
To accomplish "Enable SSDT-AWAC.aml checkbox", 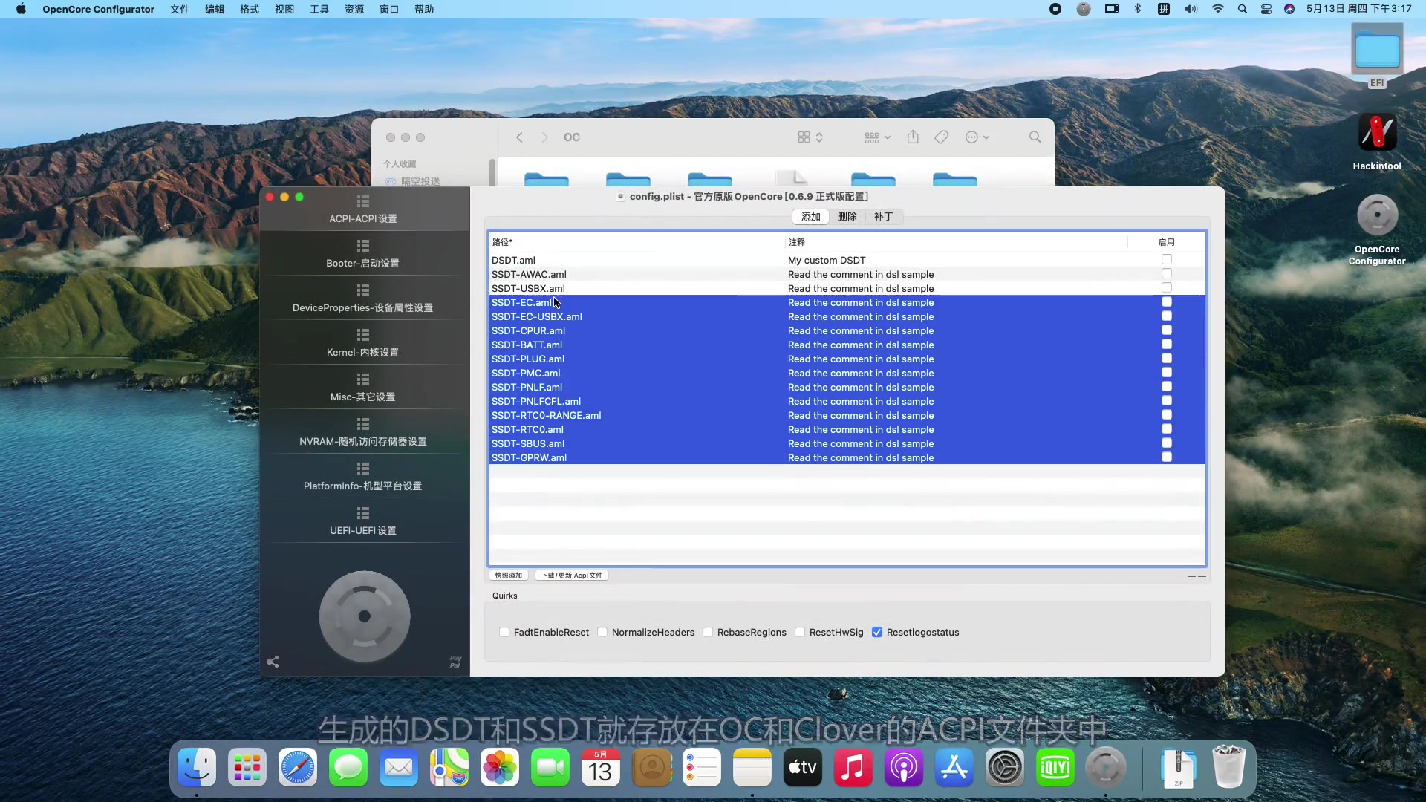I will [1167, 274].
